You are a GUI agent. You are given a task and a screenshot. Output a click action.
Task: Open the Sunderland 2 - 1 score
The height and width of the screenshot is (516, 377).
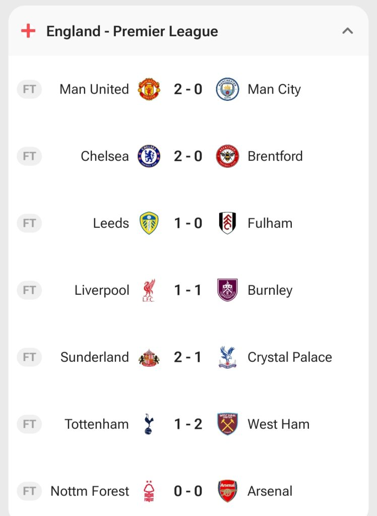[188, 357]
